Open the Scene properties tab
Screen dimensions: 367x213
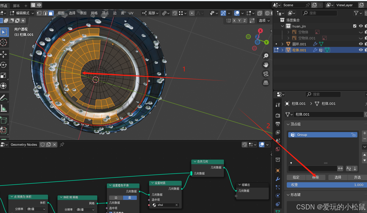(x=278, y=140)
